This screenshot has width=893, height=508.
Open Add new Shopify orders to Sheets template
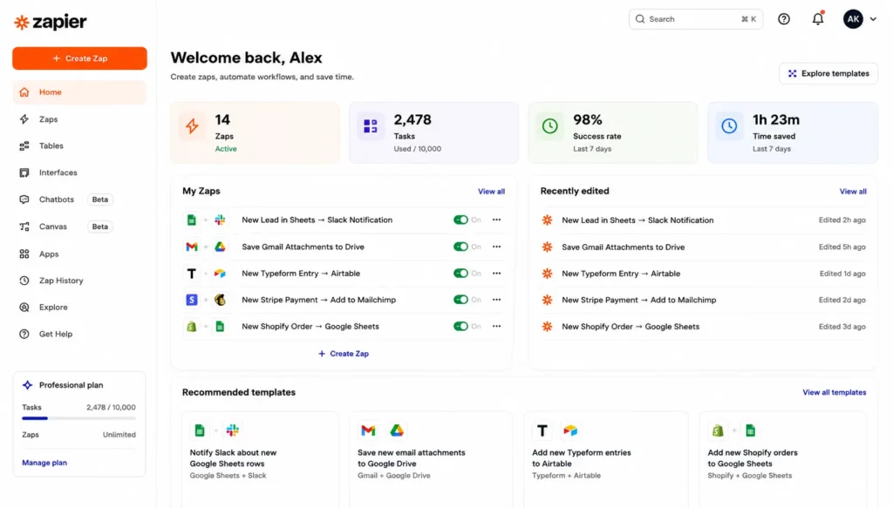(x=782, y=460)
